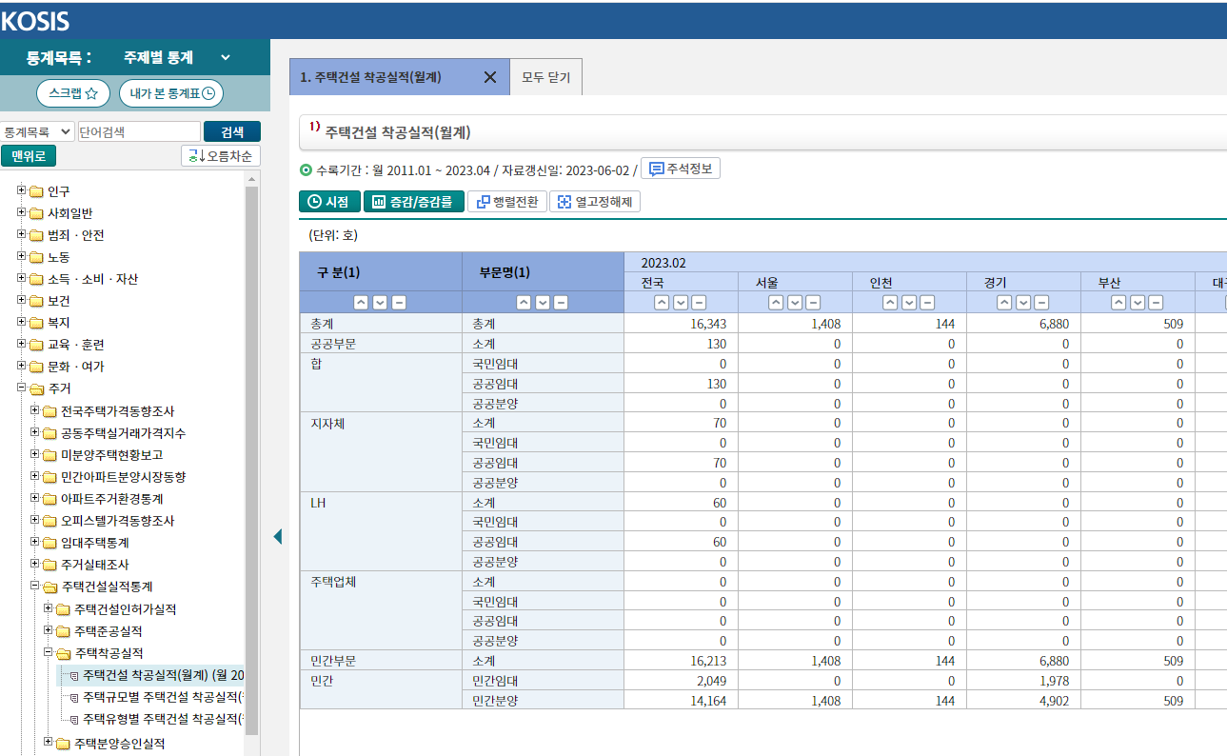Open the 주택규모별 주택건설 착공실적 table
Image resolution: width=1227 pixels, height=756 pixels.
tap(163, 697)
